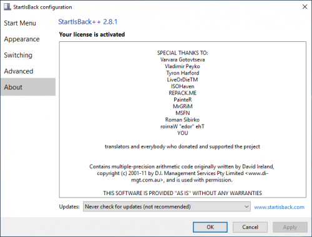Viewport: 312px width, 237px height.
Task: Select the name Tyron Harford
Action: (183, 73)
